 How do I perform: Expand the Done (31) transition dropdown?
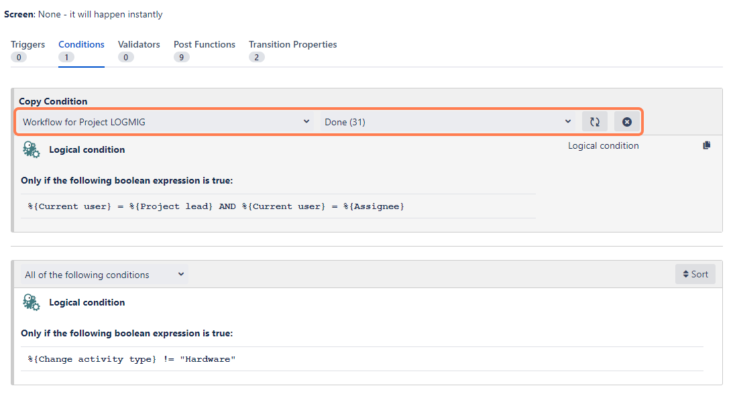point(447,122)
